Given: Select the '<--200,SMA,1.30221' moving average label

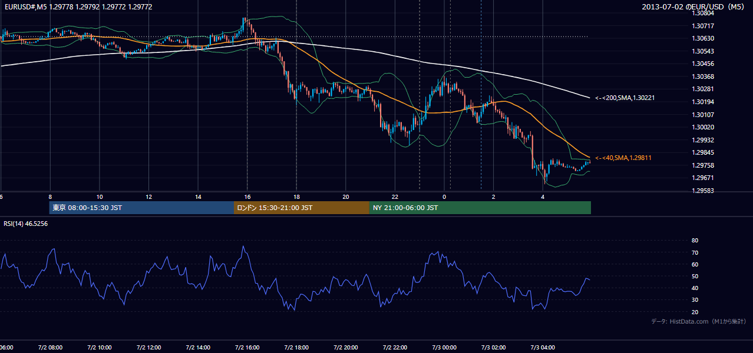Looking at the screenshot, I should pos(625,98).
